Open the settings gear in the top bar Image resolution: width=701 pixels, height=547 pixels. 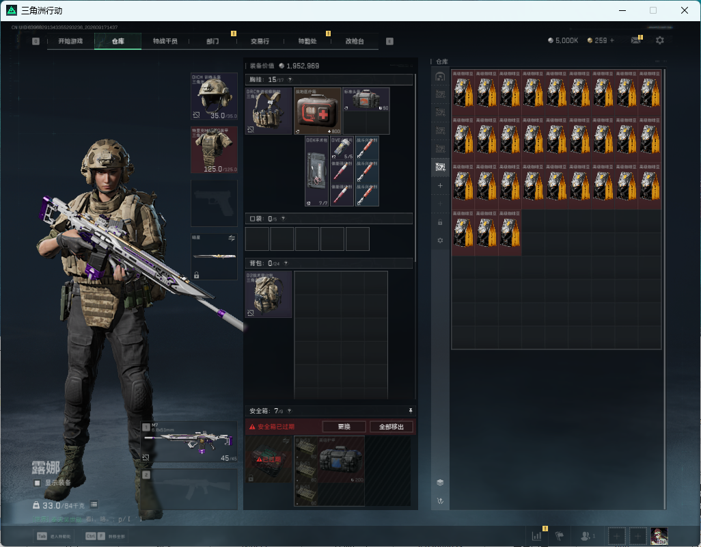pos(659,40)
